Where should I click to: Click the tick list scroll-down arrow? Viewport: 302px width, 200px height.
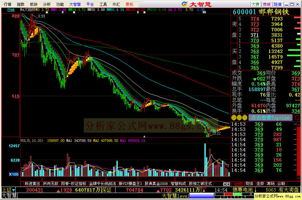[299, 179]
